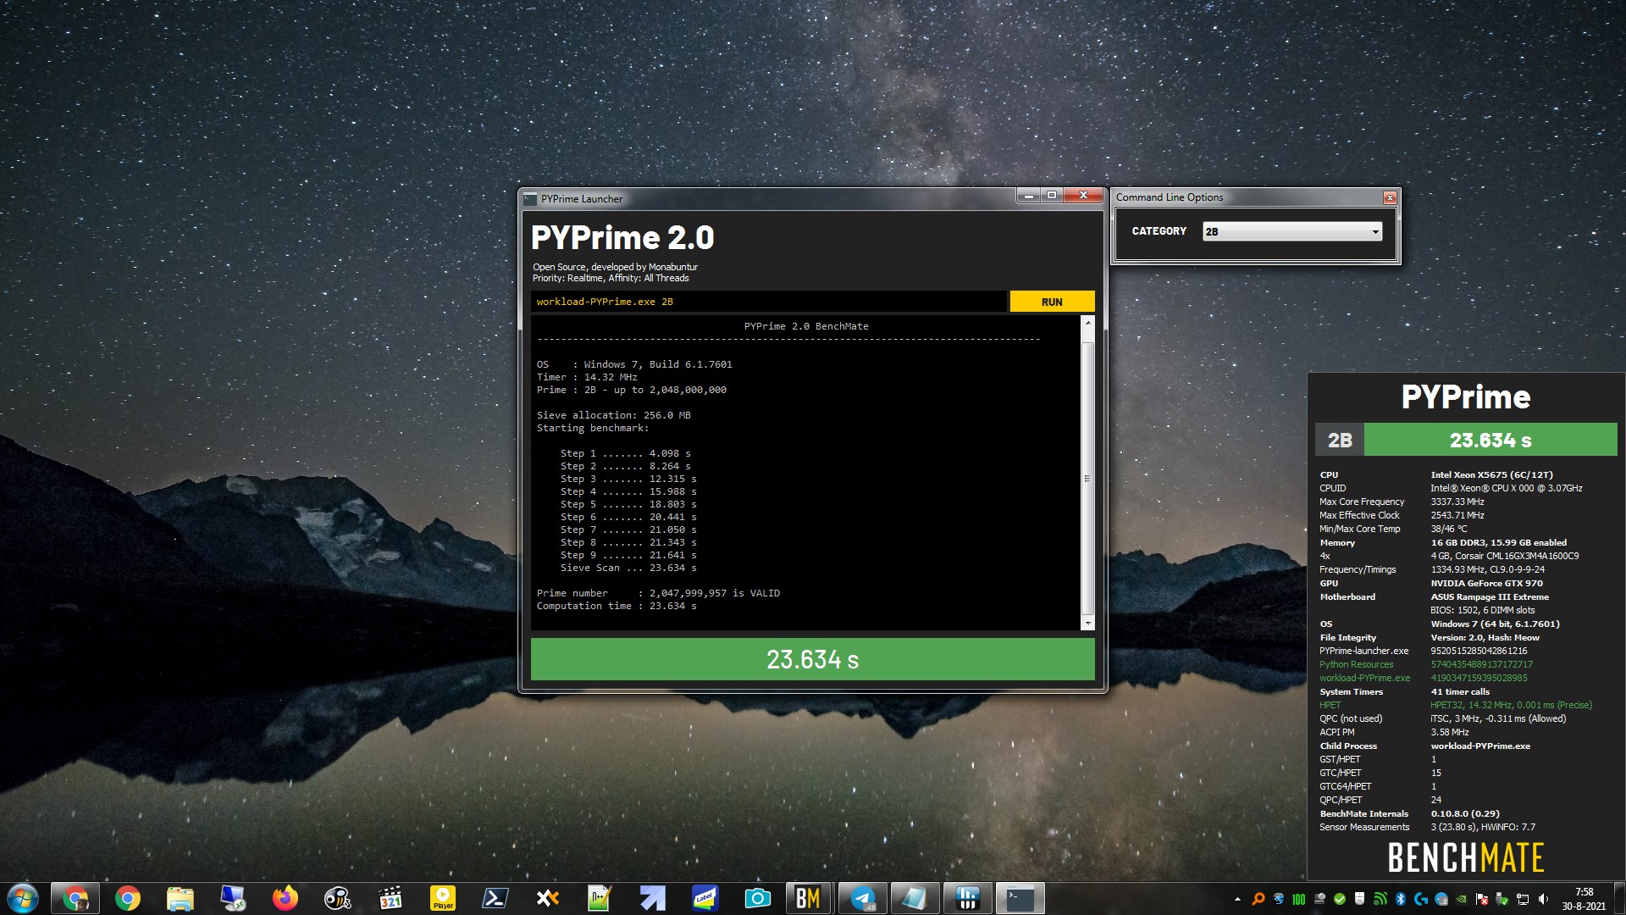Screen dimensions: 1626x915
Task: Click the PYPrime 2.0 heading in launcher
Action: pos(622,237)
